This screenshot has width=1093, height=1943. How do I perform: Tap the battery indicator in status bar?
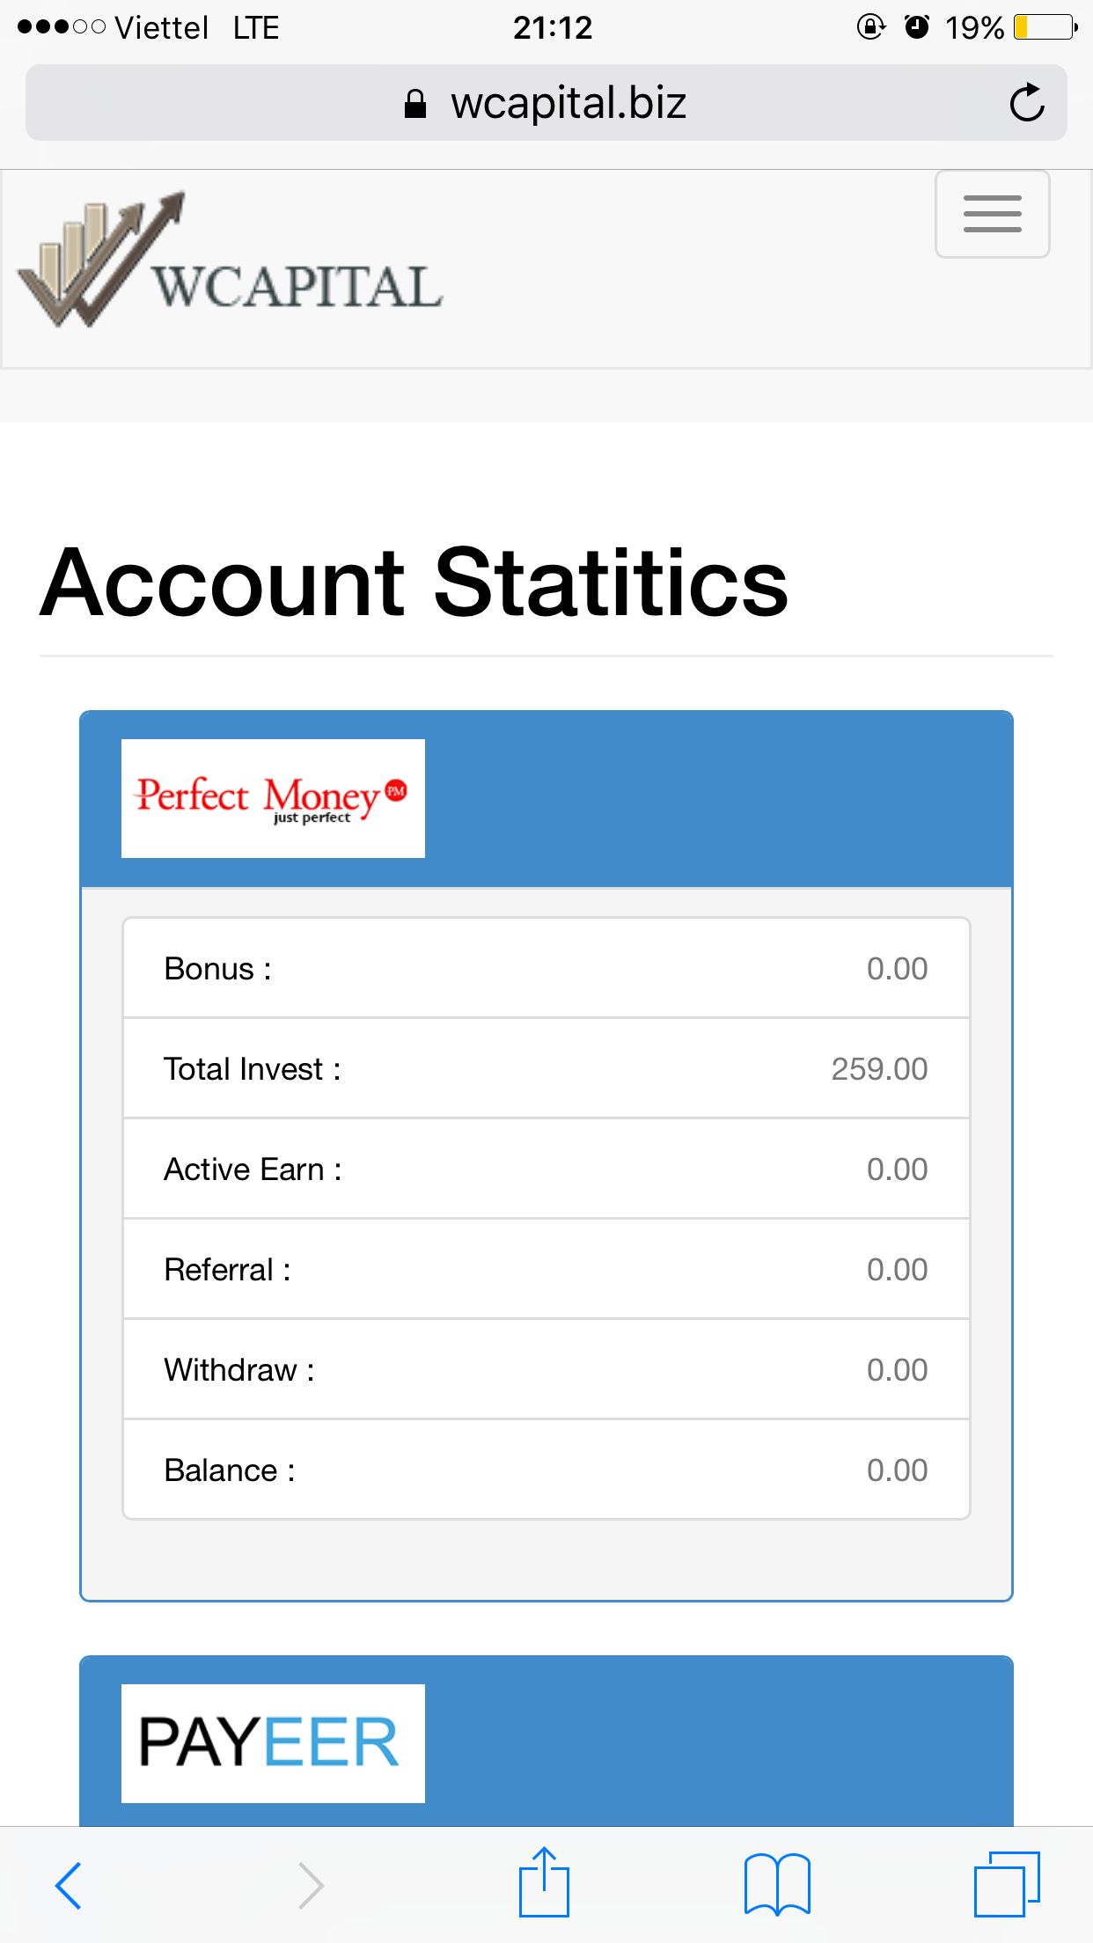tap(1045, 27)
